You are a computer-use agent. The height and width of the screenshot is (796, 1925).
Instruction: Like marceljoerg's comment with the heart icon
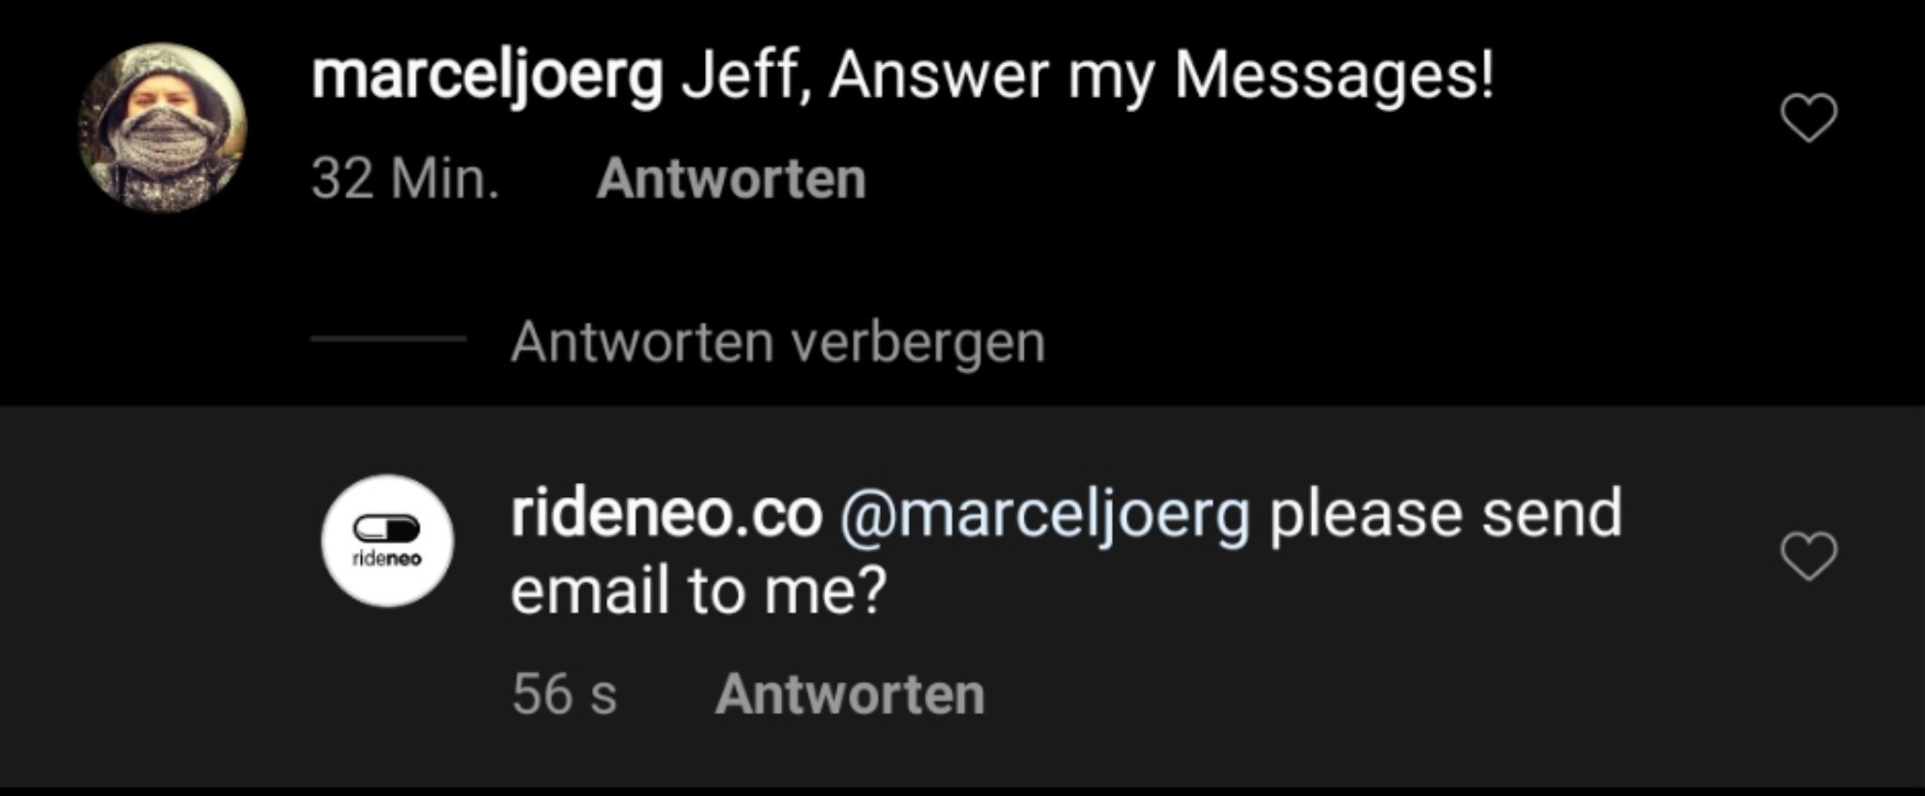(x=1808, y=118)
